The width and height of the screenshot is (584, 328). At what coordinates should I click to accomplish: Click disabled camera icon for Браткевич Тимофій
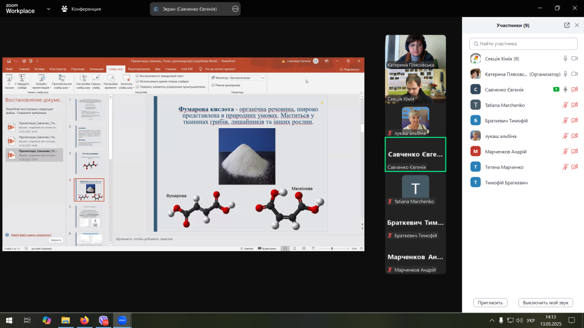tap(574, 121)
